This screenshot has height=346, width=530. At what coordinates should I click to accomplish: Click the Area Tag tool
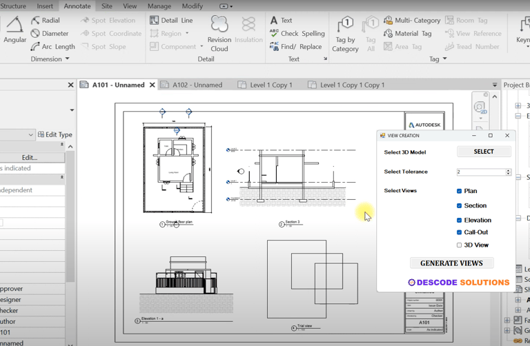(402, 47)
